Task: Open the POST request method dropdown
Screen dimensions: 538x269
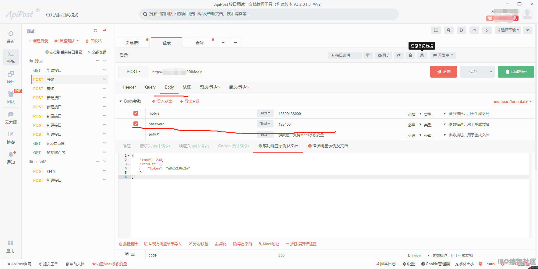Action: point(133,72)
